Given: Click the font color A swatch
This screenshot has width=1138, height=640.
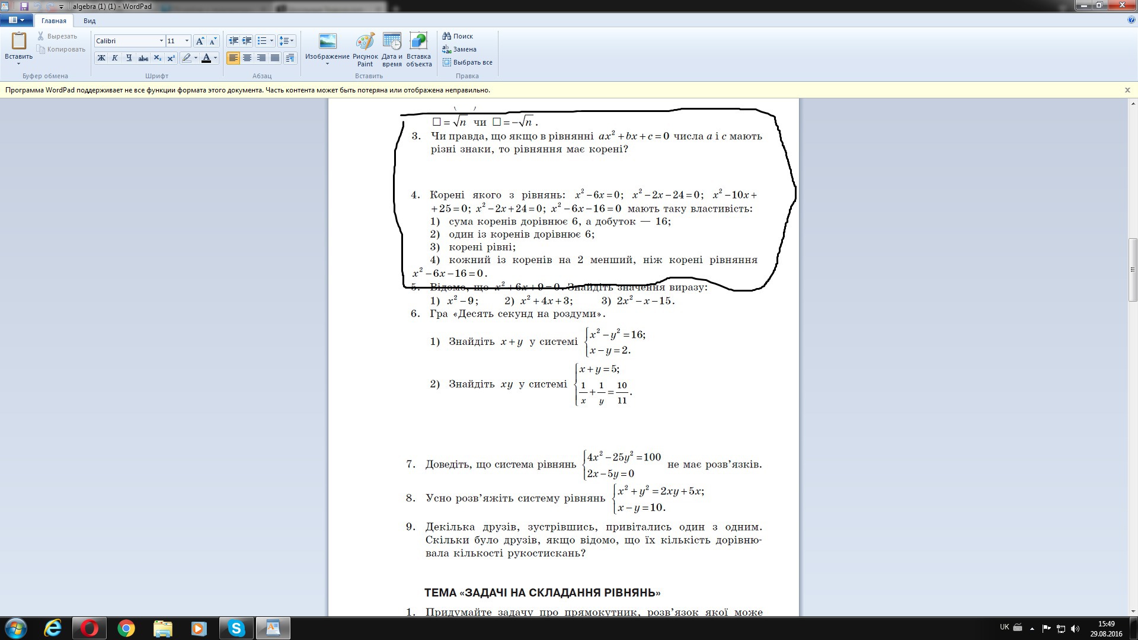Looking at the screenshot, I should (206, 58).
